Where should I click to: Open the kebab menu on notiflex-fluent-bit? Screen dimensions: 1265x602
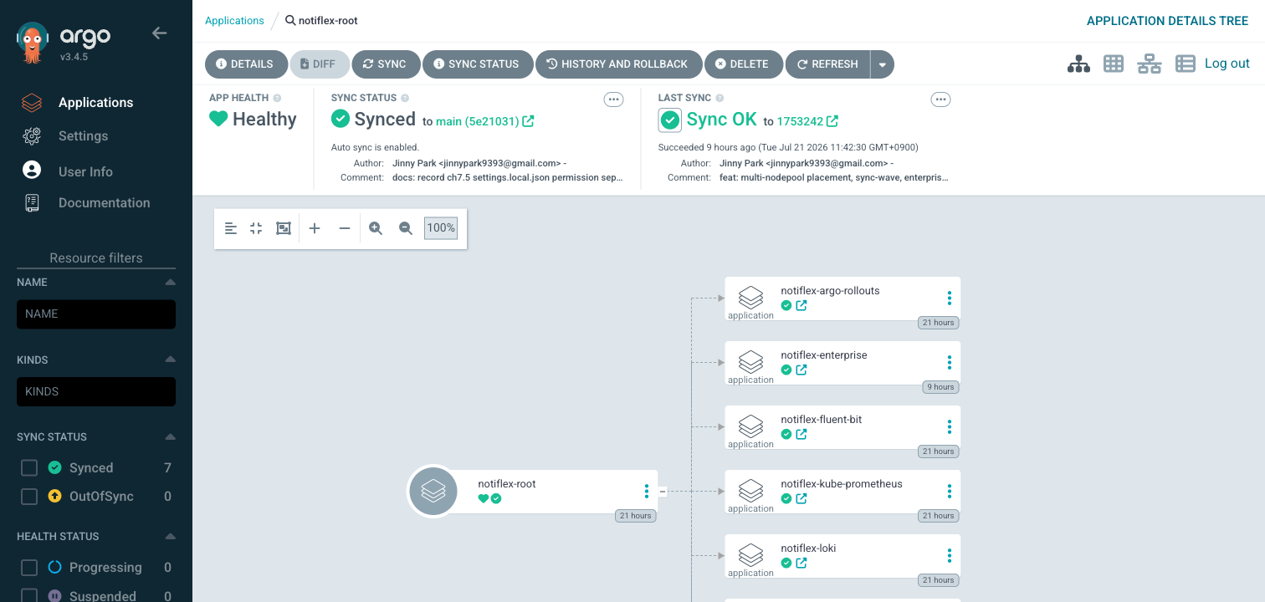950,426
